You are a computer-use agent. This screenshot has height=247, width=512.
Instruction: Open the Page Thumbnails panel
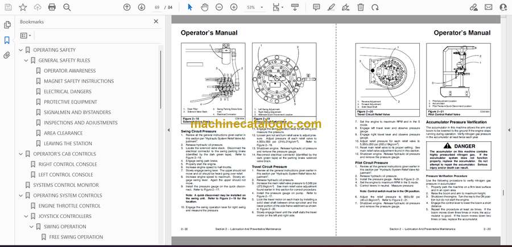pos(7,25)
